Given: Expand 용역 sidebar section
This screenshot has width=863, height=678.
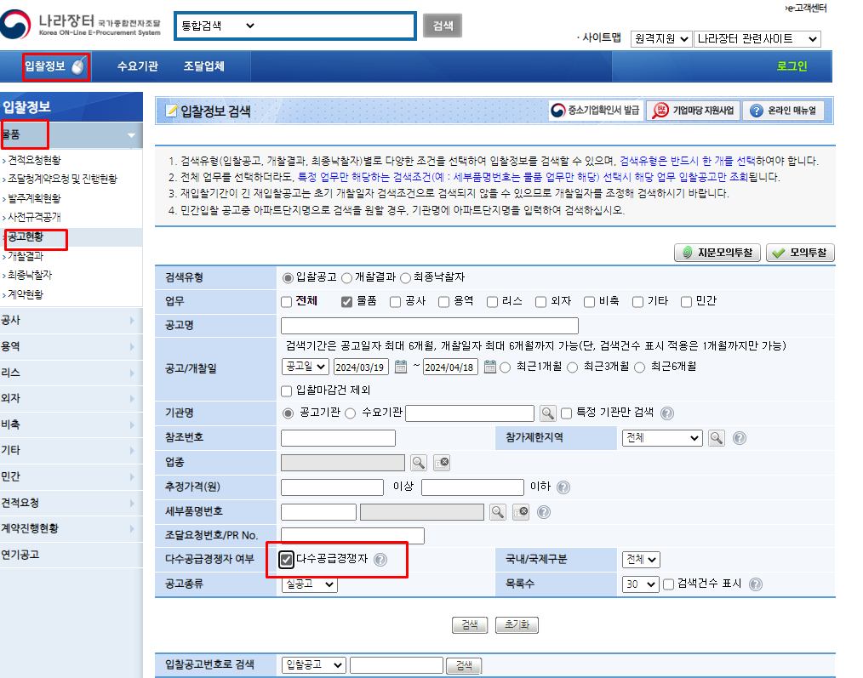Looking at the screenshot, I should click(x=71, y=347).
